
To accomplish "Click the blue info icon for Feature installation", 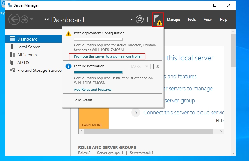I will [69, 66].
